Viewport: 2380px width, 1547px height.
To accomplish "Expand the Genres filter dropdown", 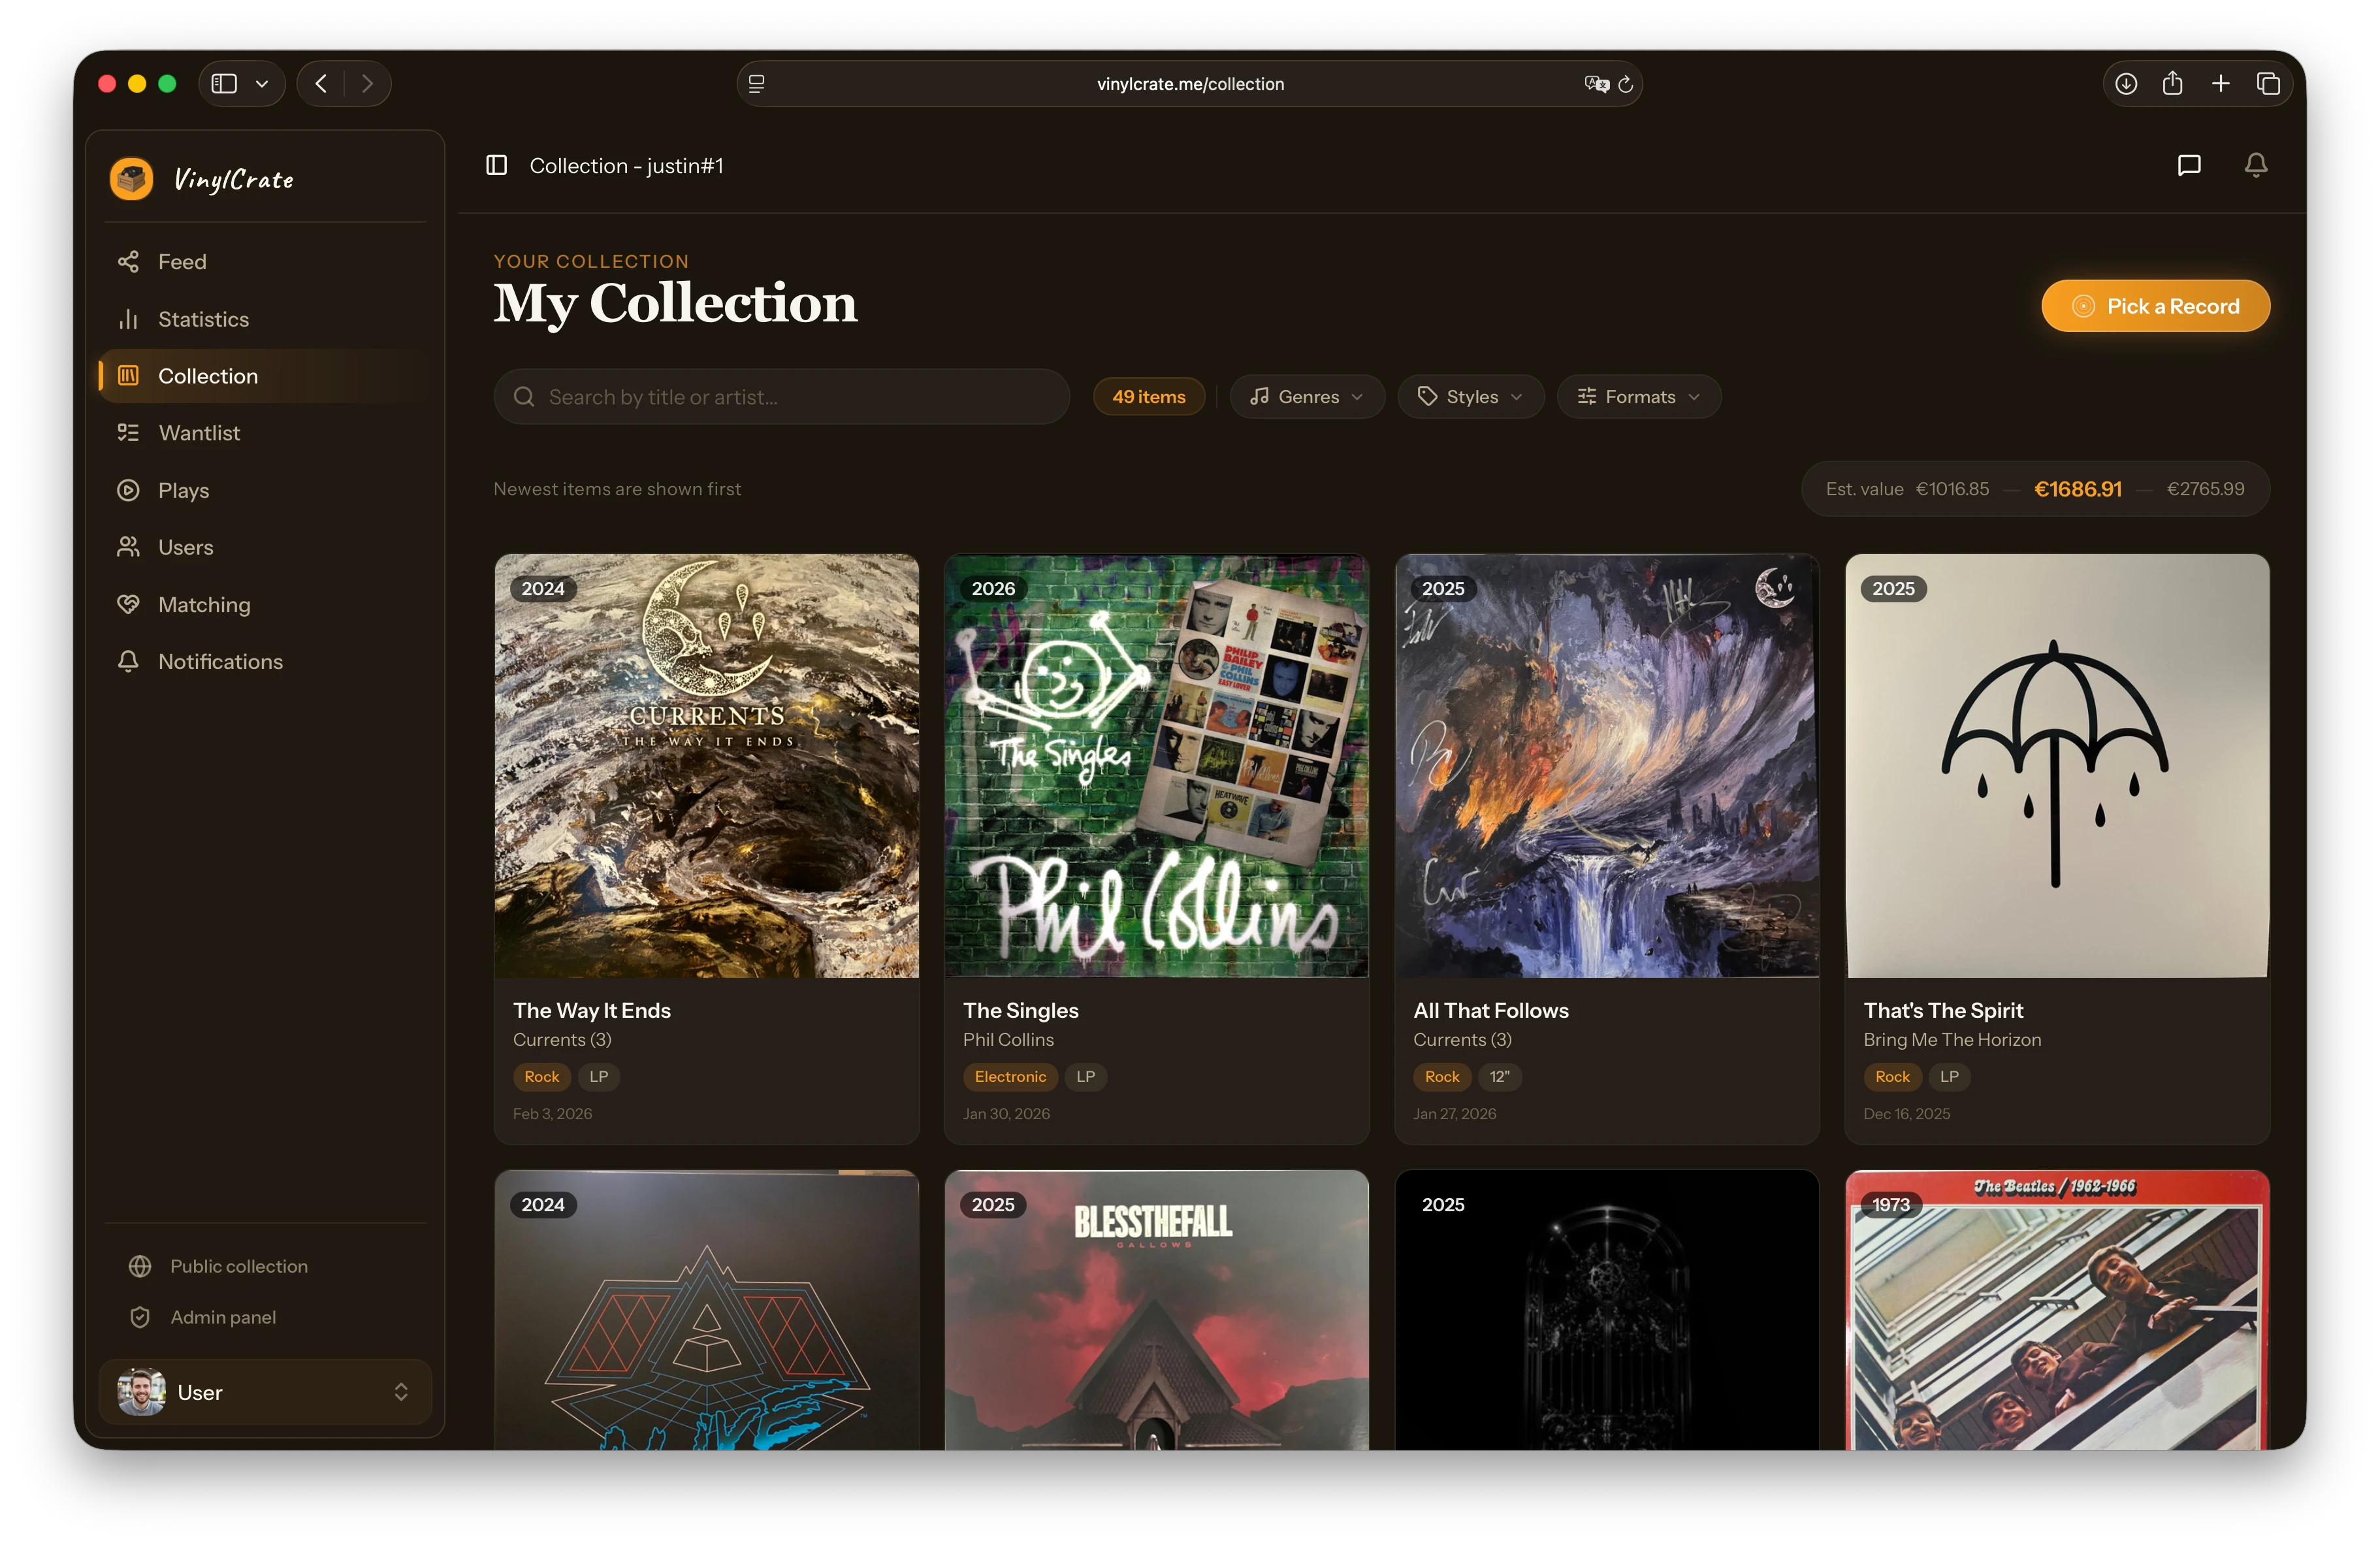I will (1306, 396).
